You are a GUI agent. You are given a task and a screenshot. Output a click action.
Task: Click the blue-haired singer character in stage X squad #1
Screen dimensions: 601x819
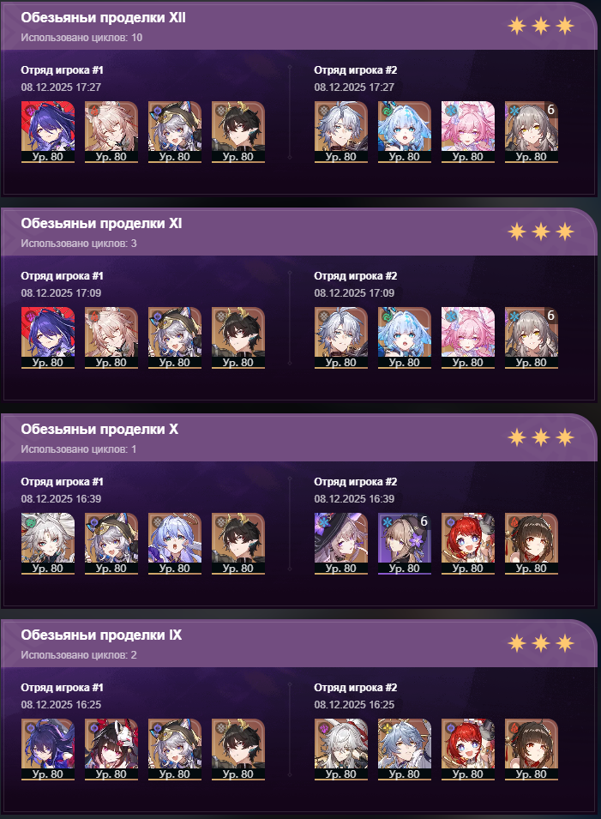click(x=174, y=543)
